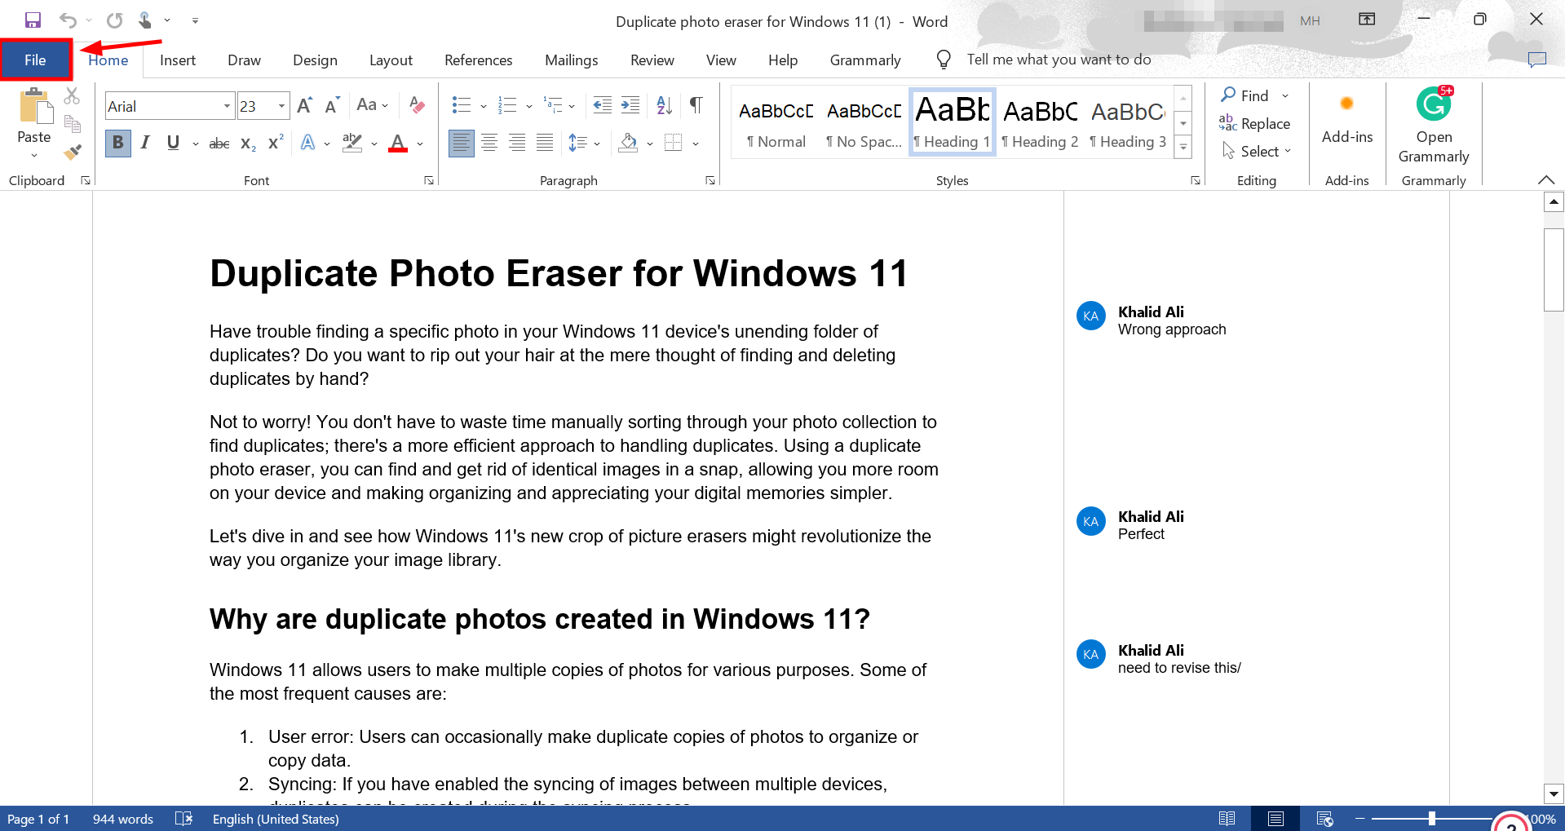Click Tell me what you want to do

1058,59
